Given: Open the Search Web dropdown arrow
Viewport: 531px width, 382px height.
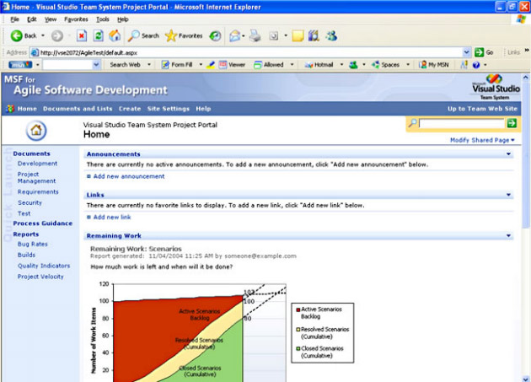Looking at the screenshot, I should [x=149, y=64].
